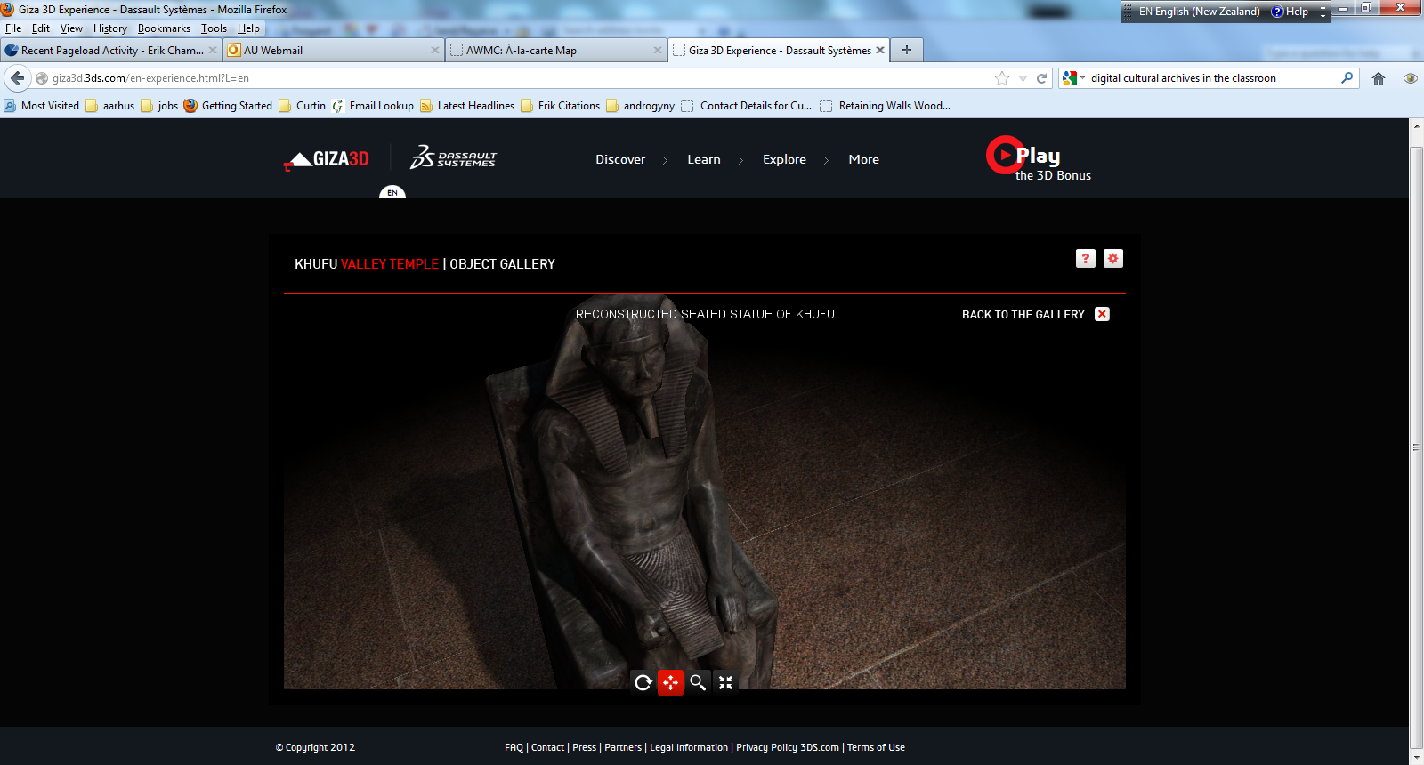The height and width of the screenshot is (765, 1424).
Task: Open the red gear settings icon
Action: point(1112,258)
